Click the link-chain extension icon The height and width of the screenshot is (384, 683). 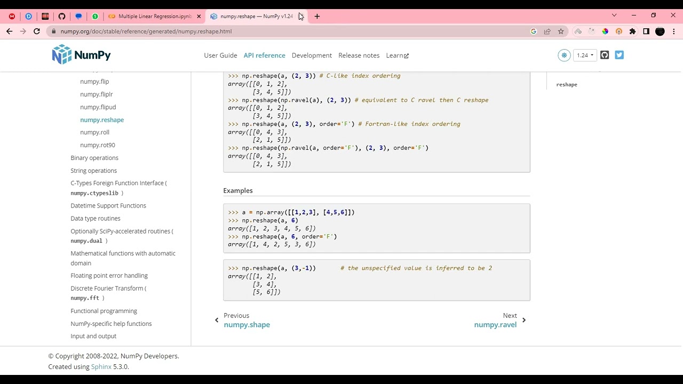(578, 31)
